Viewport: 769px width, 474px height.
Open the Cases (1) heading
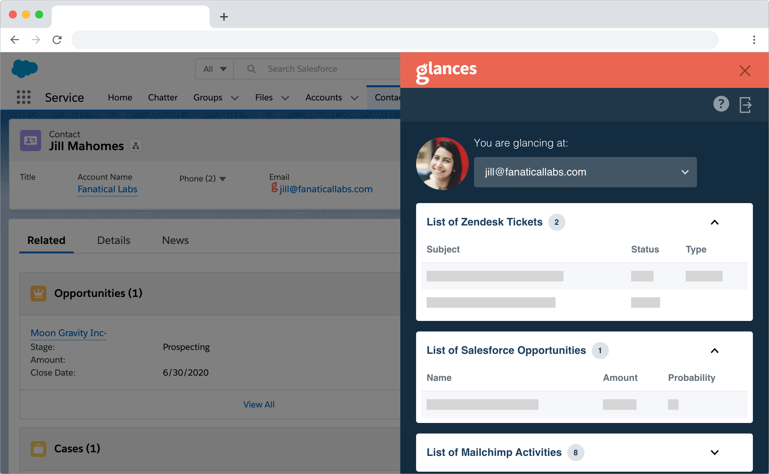click(77, 449)
